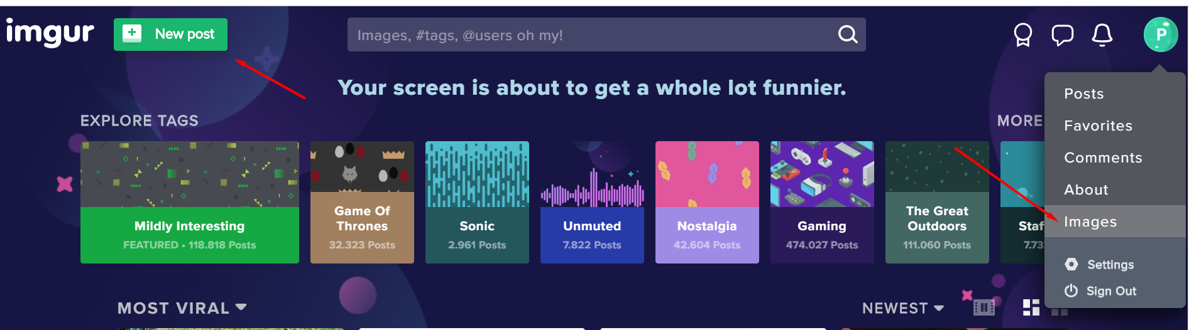Click the imgur logo
The image size is (1189, 330).
50,33
